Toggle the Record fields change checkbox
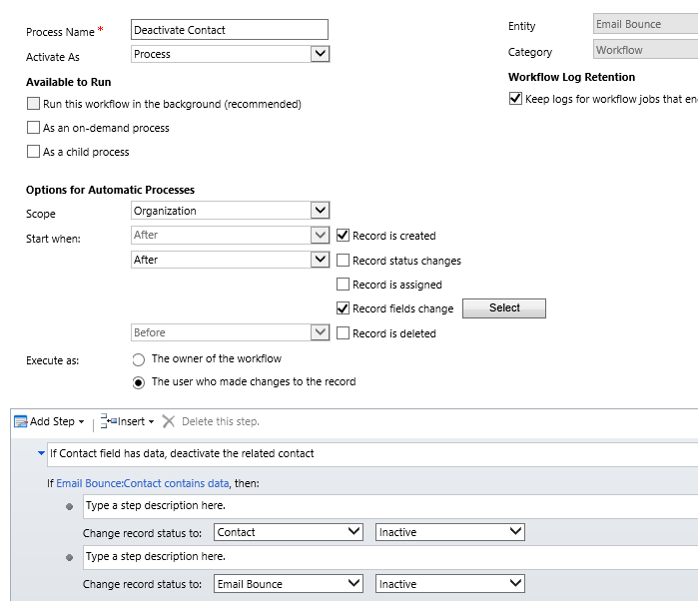The image size is (698, 601). tap(344, 308)
